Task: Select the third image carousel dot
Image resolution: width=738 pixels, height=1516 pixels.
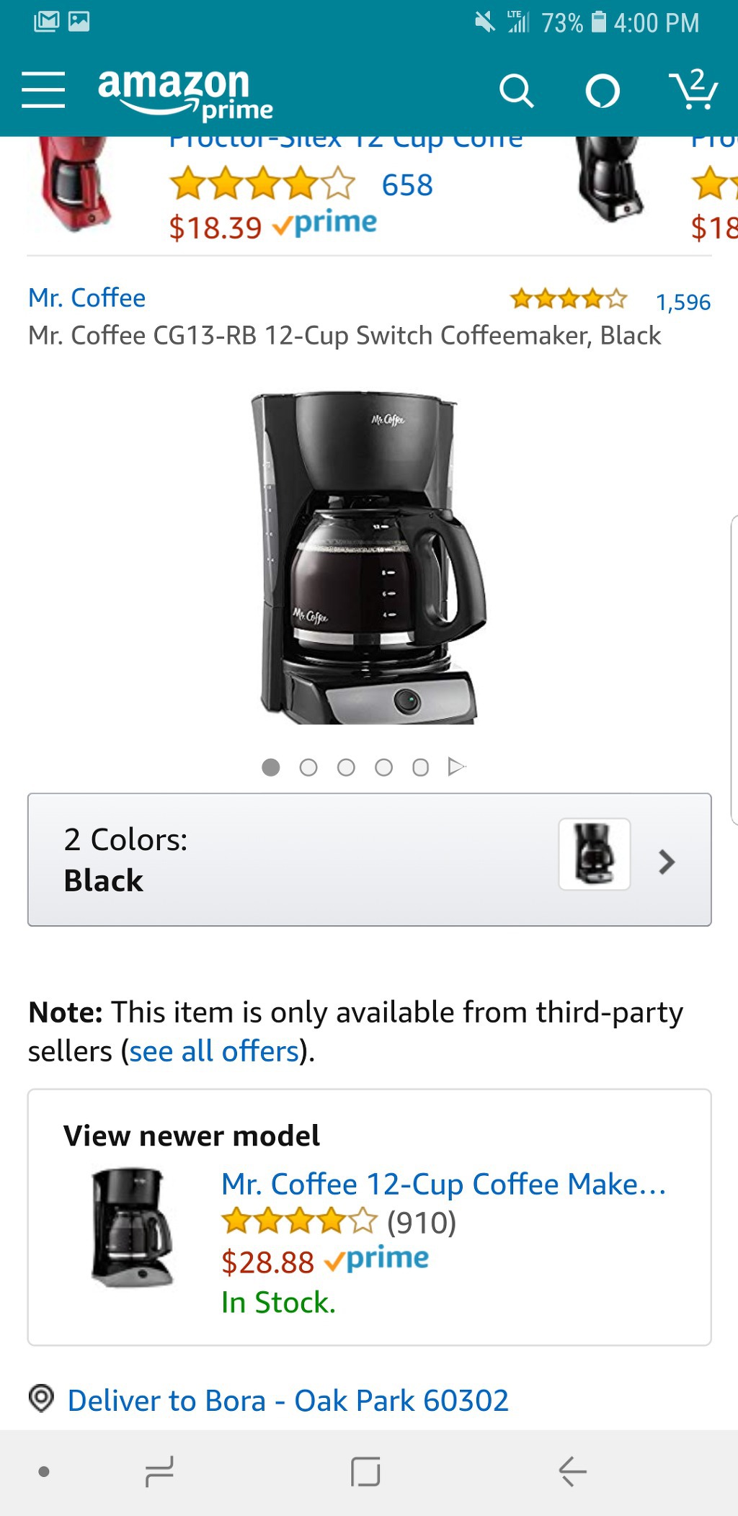Action: click(346, 767)
